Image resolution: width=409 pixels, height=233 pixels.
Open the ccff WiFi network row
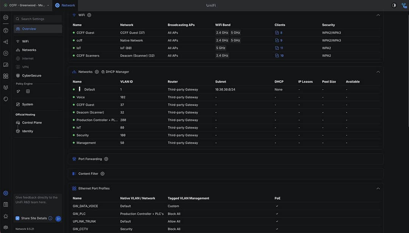tap(226, 41)
